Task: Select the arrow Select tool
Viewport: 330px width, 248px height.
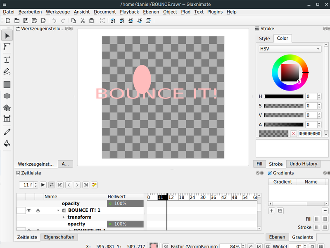Action: [7, 36]
